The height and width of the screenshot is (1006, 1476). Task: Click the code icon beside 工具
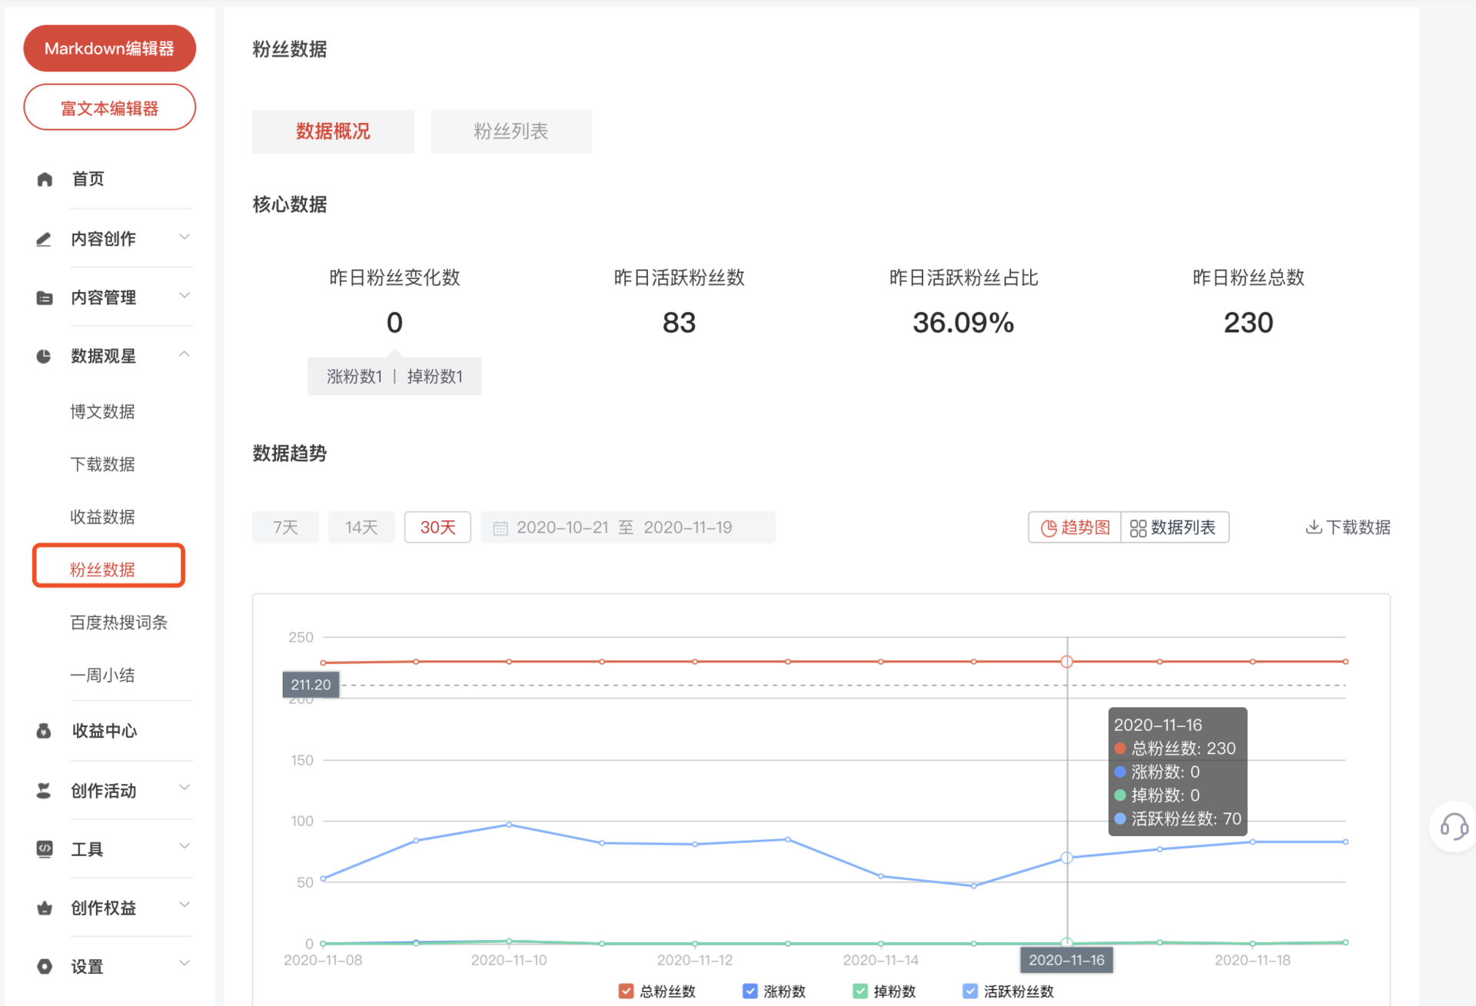click(45, 848)
